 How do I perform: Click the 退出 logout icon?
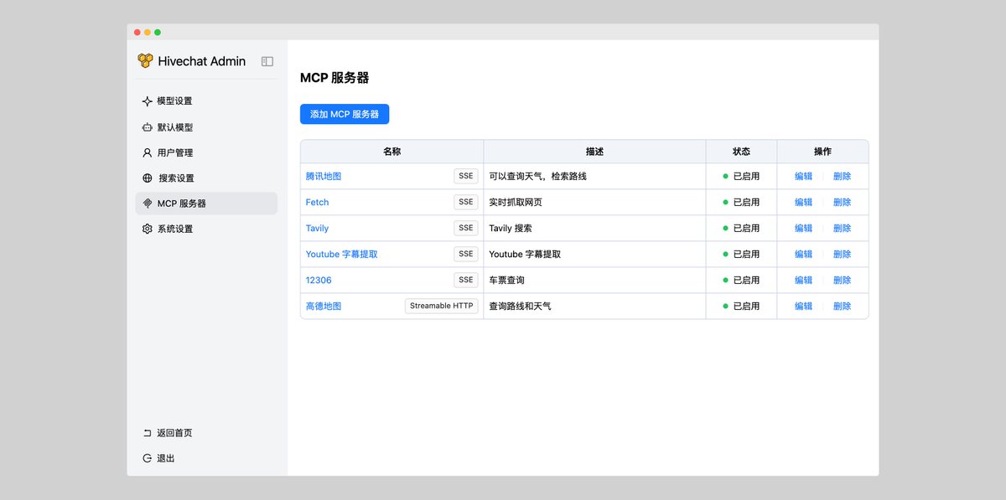pyautogui.click(x=148, y=458)
